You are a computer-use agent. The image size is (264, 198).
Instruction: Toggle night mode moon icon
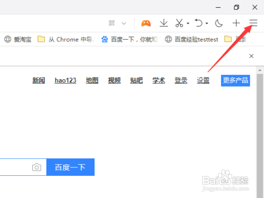point(219,23)
